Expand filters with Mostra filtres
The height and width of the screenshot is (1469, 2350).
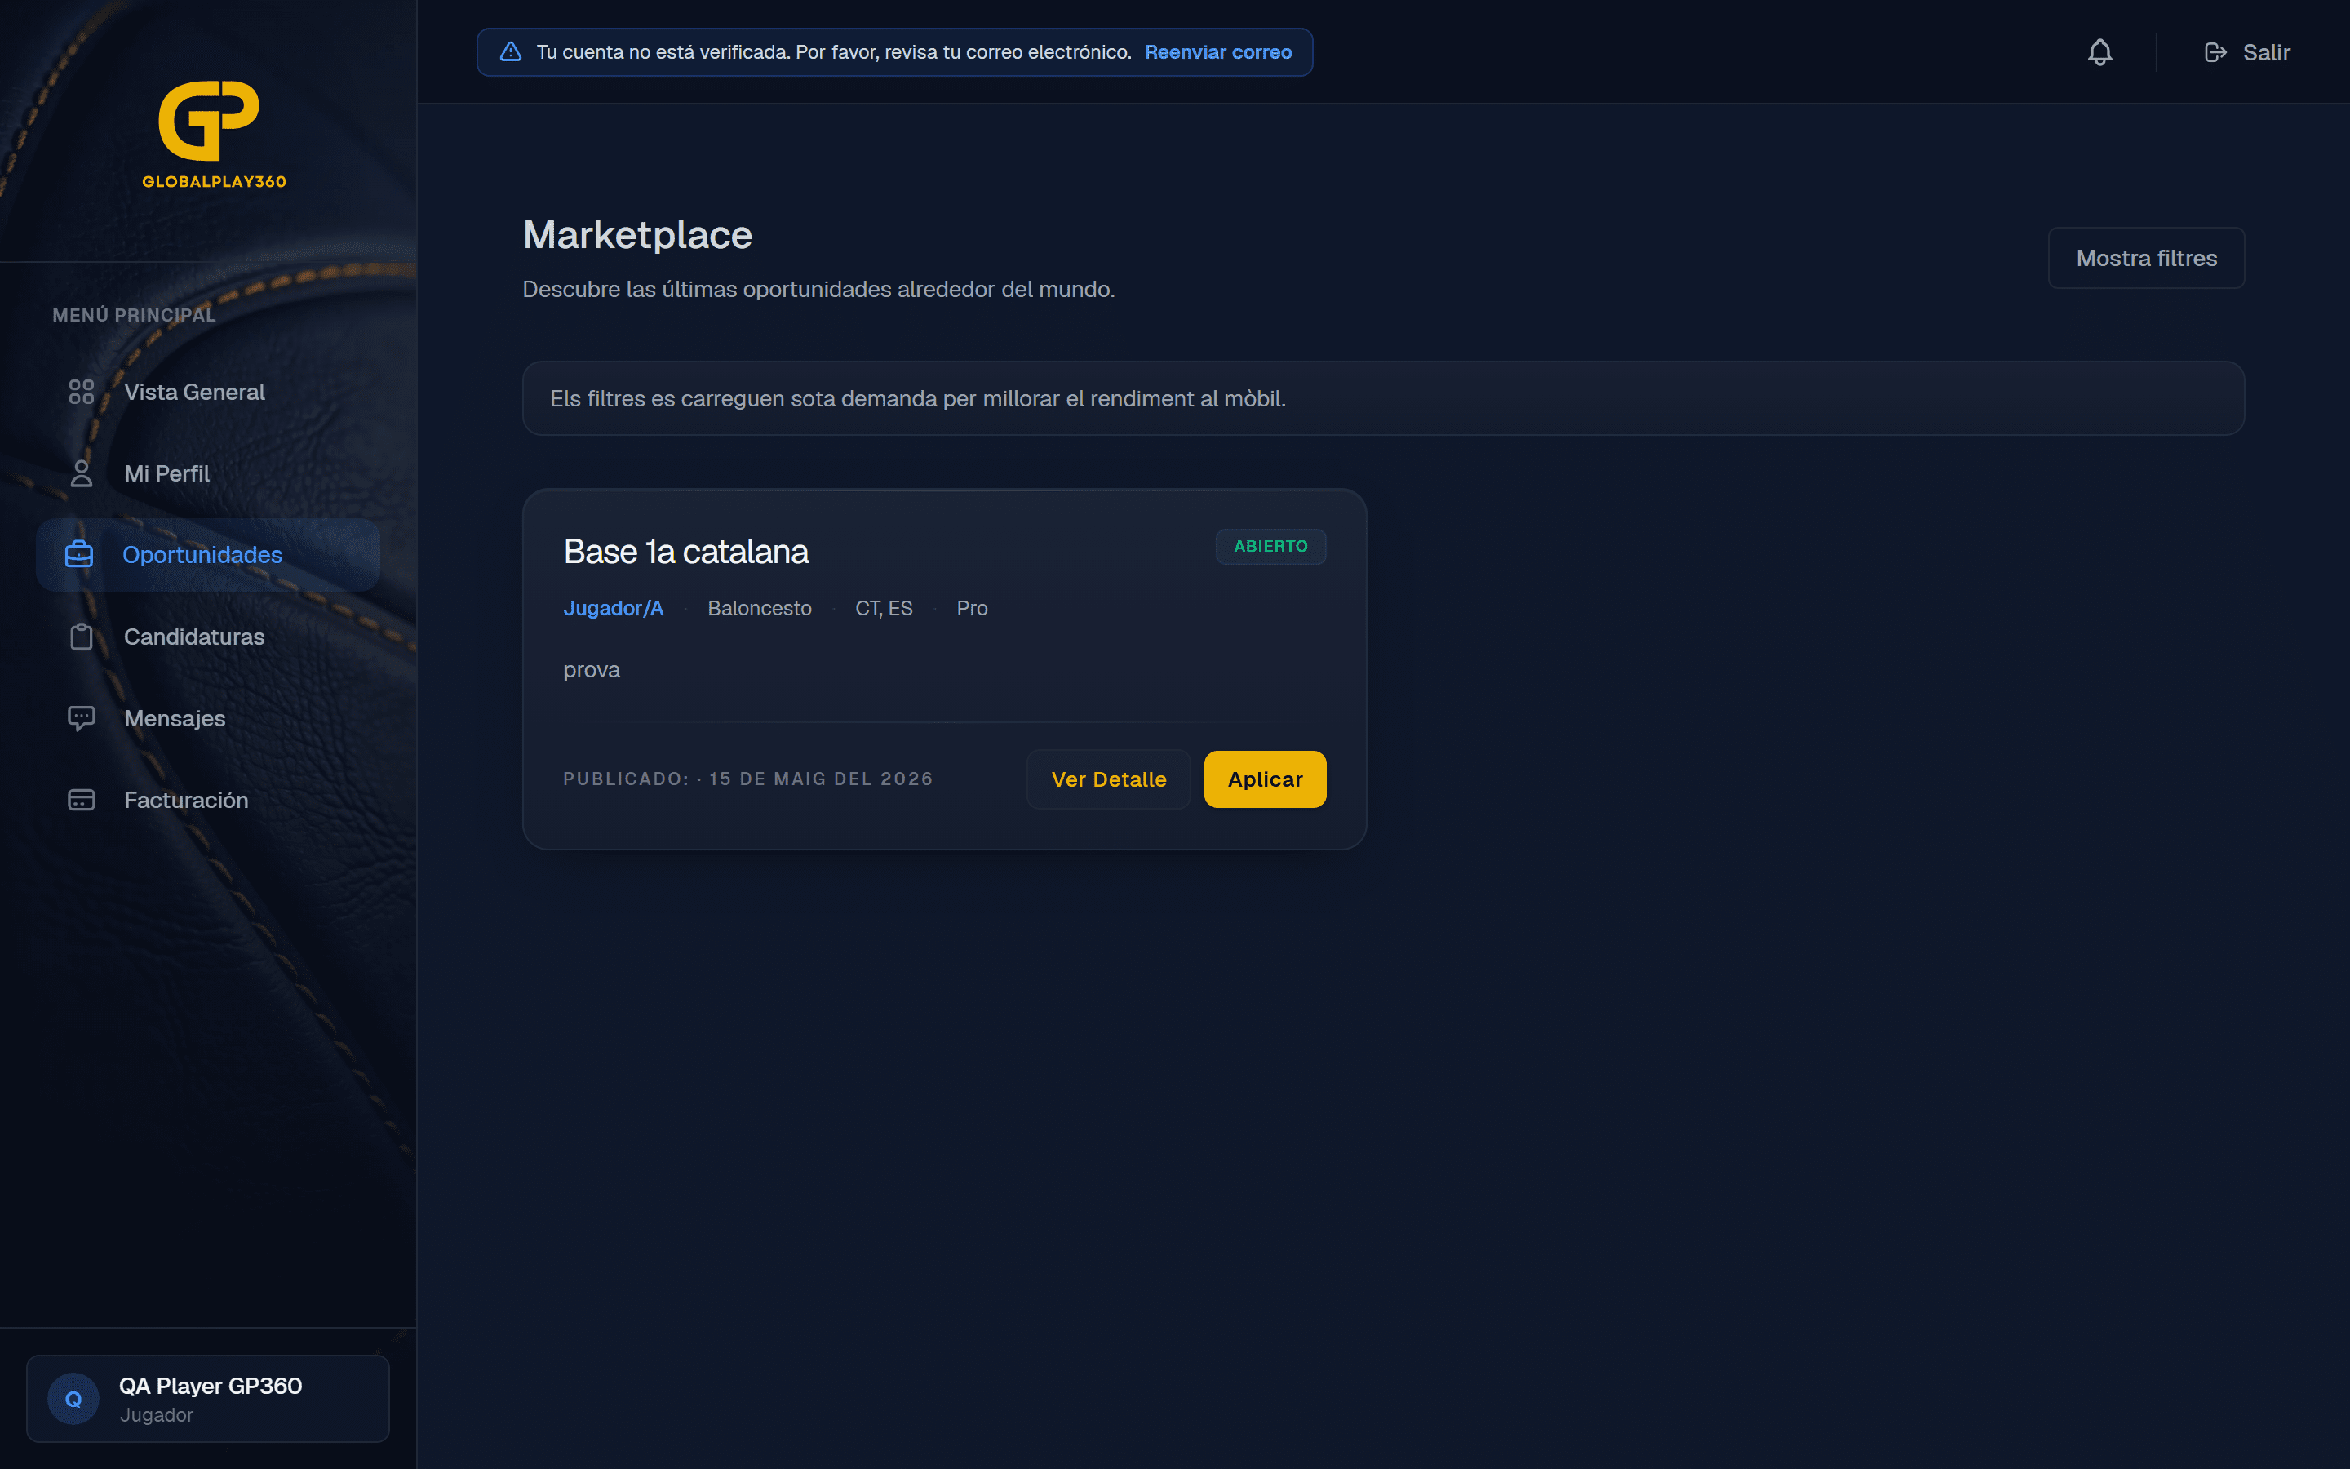pyautogui.click(x=2146, y=257)
